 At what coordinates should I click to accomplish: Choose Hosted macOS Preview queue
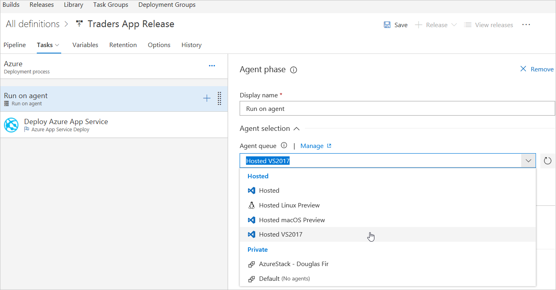point(388,220)
